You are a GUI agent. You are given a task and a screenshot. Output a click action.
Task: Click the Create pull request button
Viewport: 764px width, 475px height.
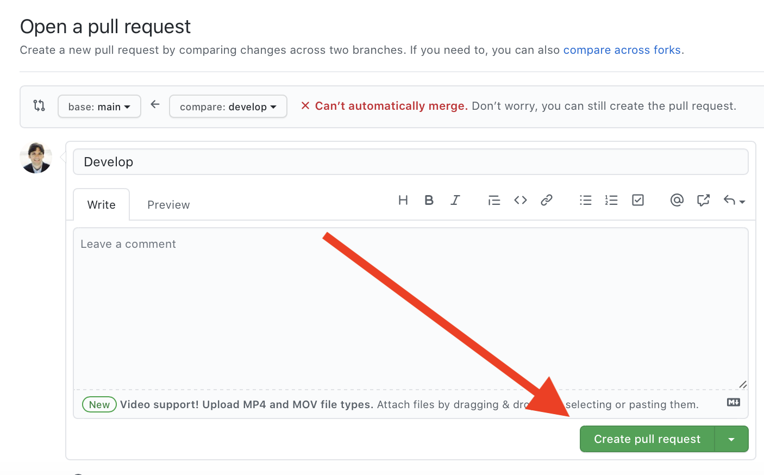pos(647,439)
